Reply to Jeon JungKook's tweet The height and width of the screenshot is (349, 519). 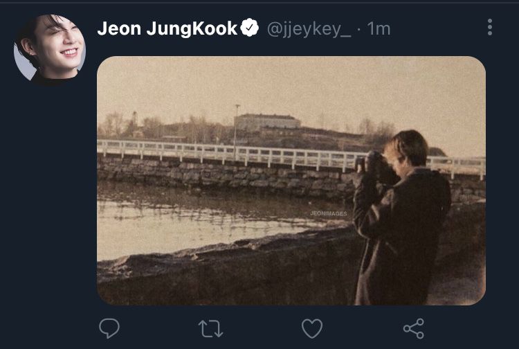(109, 328)
